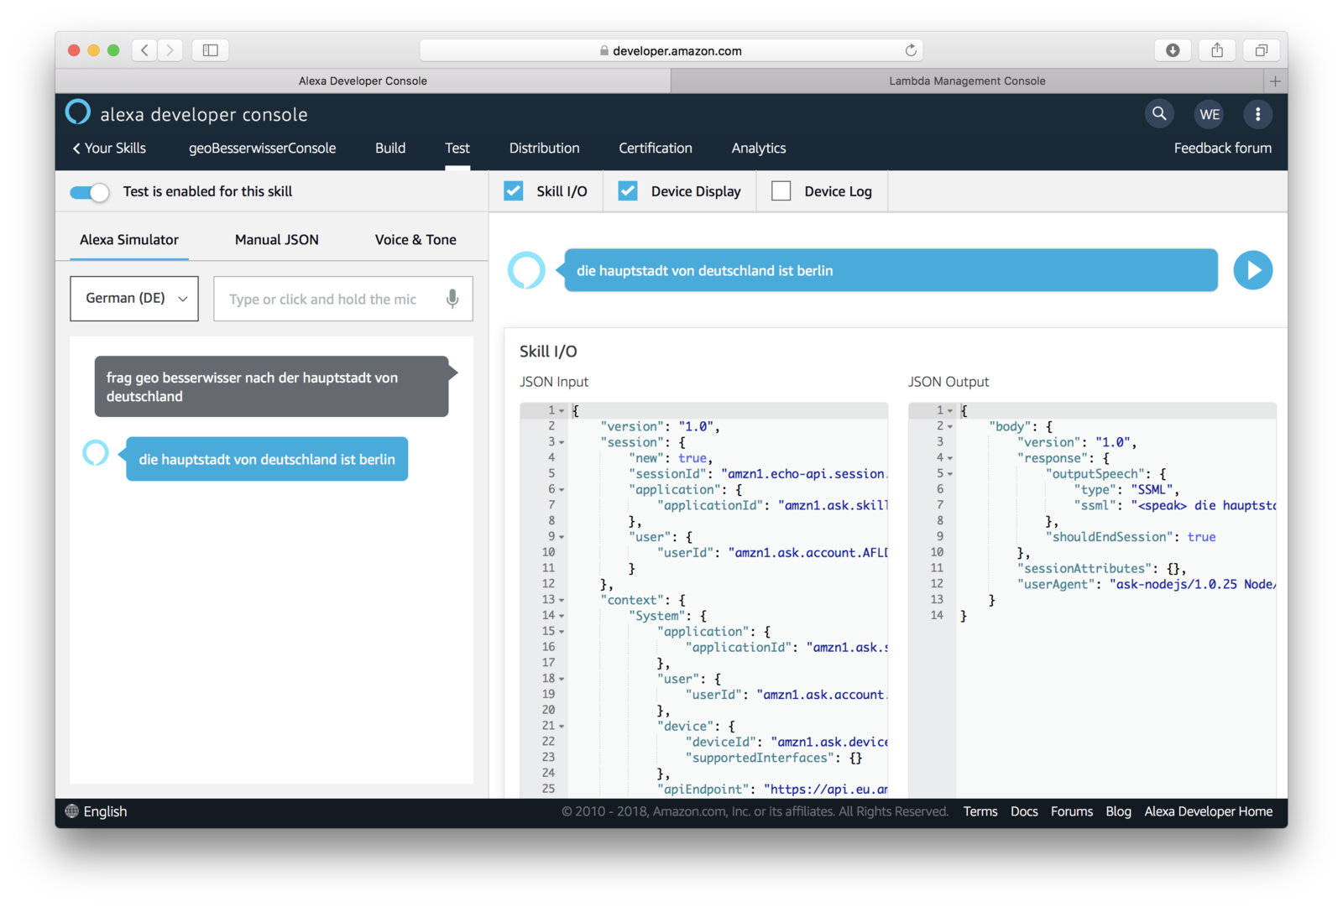Go back to Your Skills
The height and width of the screenshot is (907, 1343).
109,149
